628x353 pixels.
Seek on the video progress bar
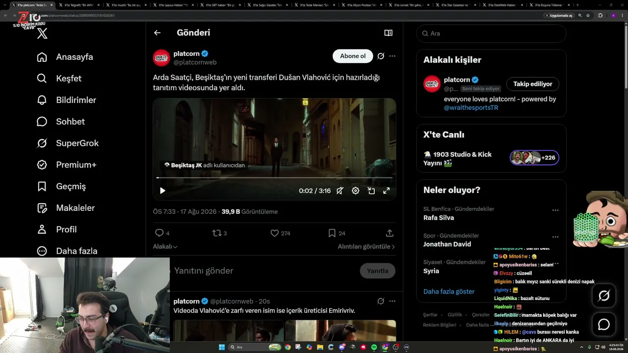click(x=274, y=177)
